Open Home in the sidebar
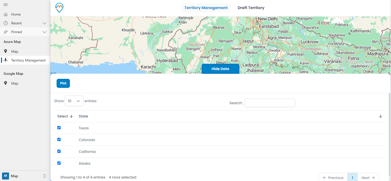Screen dimensions: 391x181 click(25, 14)
